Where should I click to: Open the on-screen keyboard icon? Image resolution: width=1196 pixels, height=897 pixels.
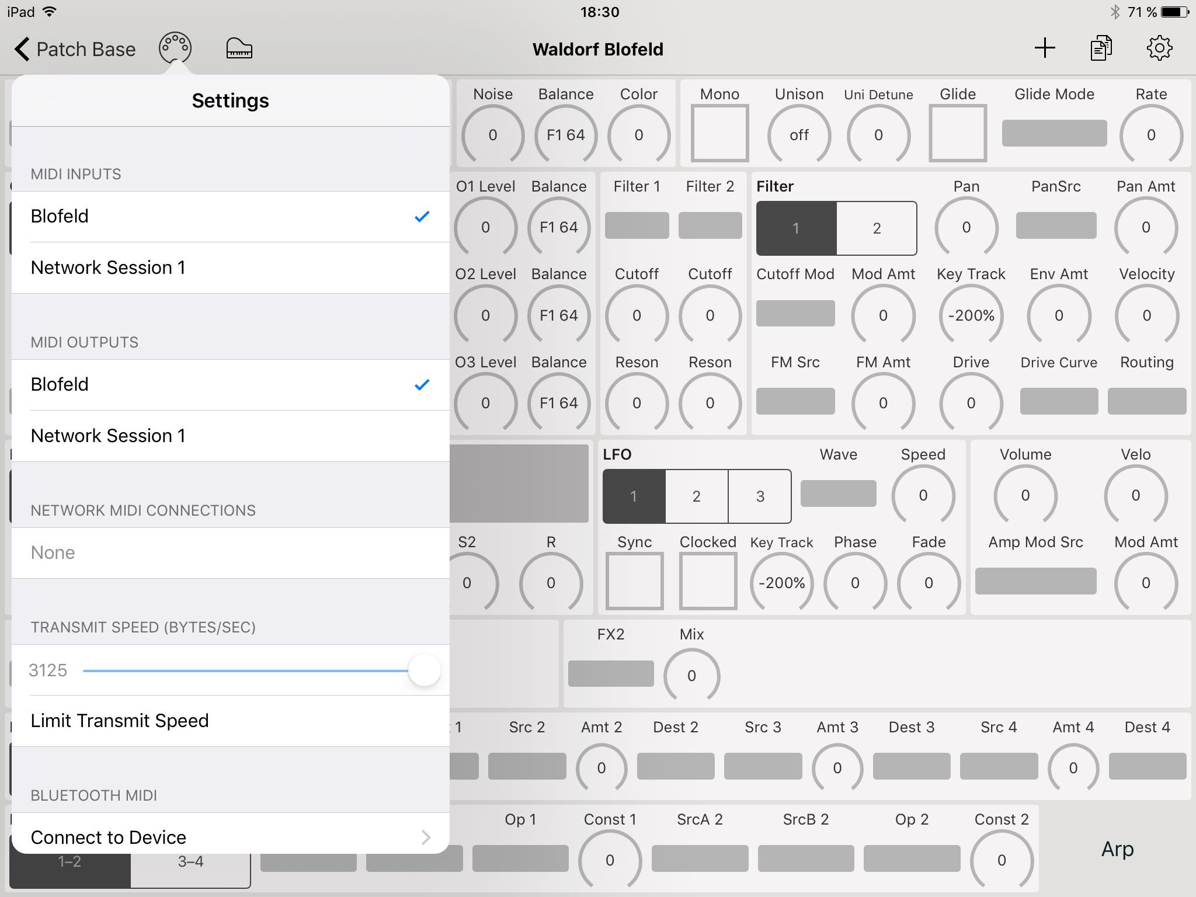pos(239,48)
